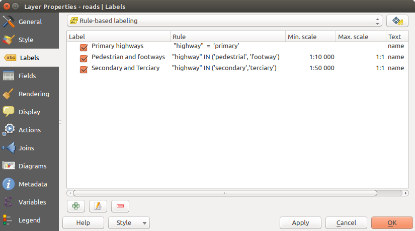Open the Rule-based labeling dropdown
Screen dimensions: 415x231
(224, 21)
